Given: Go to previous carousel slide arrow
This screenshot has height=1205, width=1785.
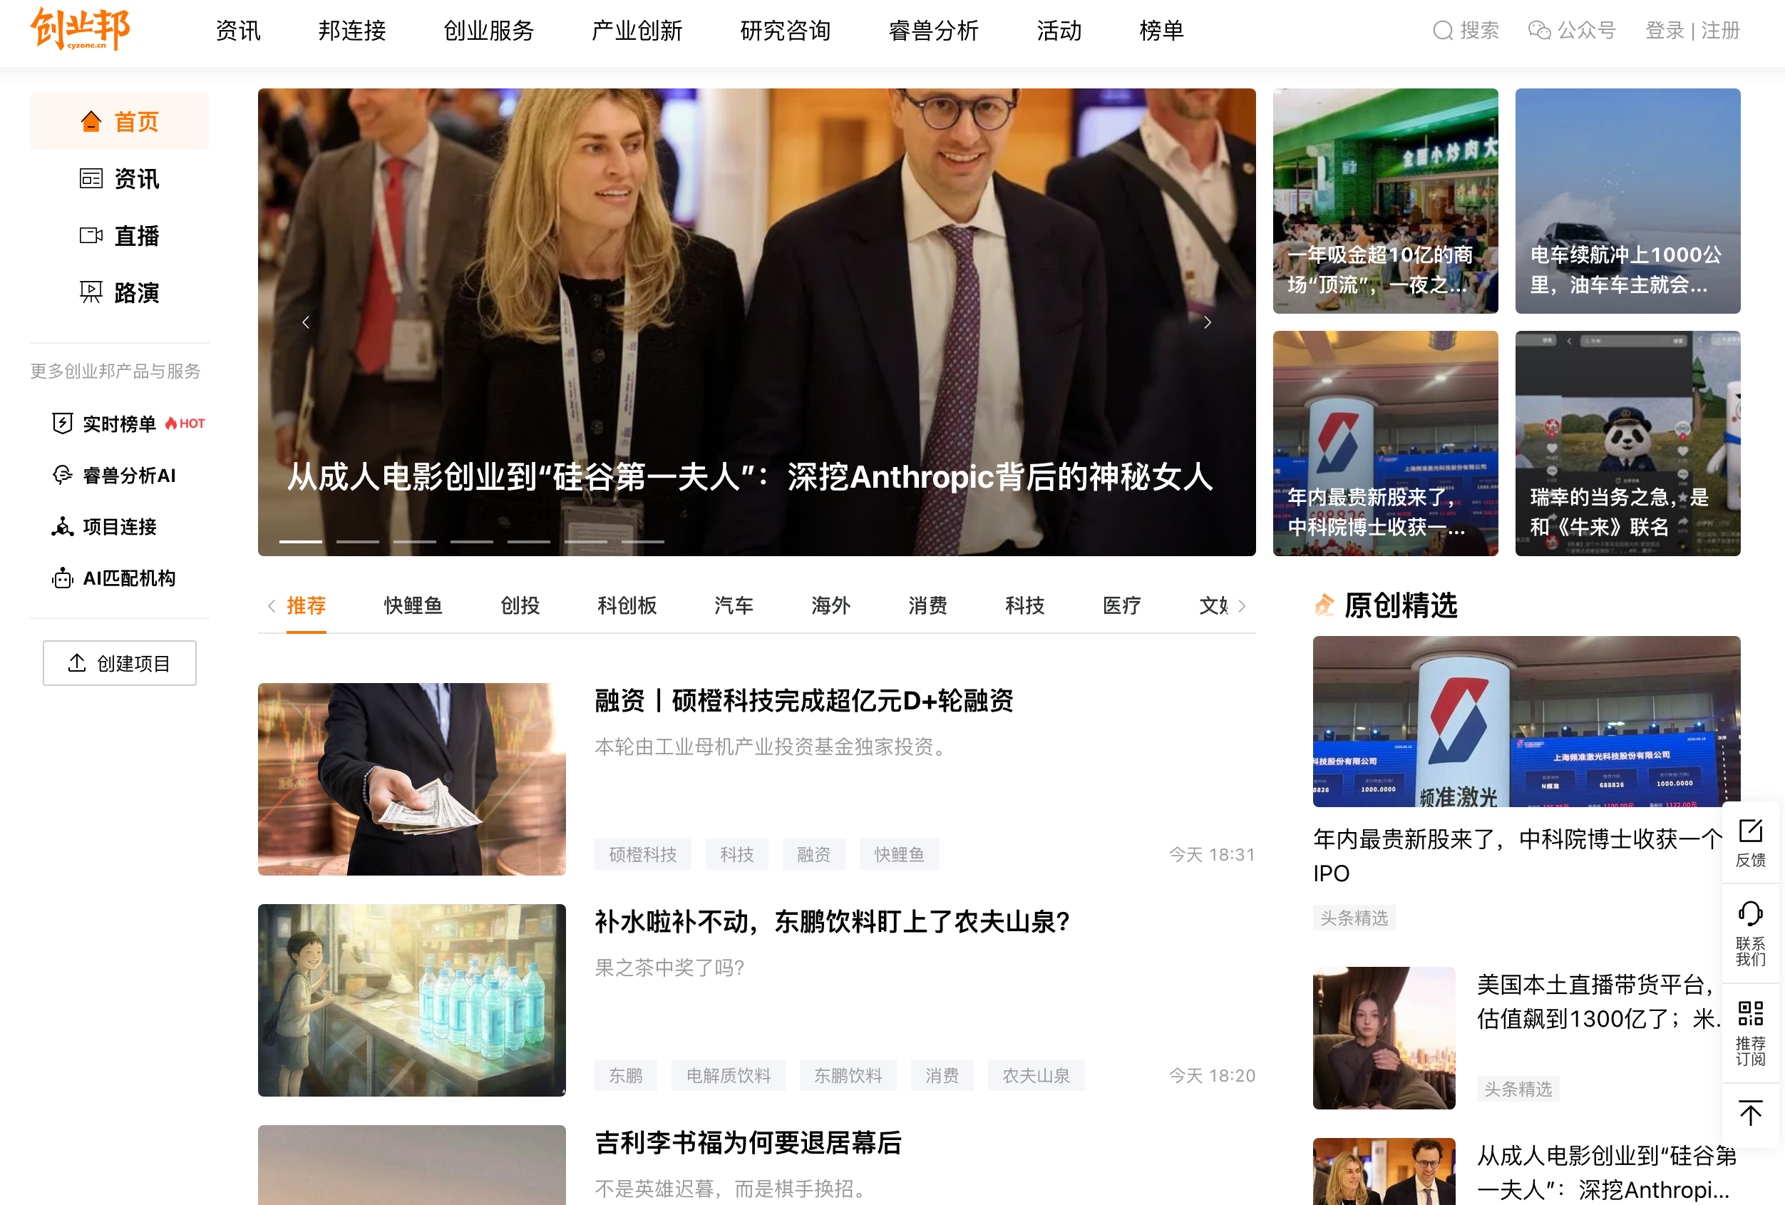Looking at the screenshot, I should coord(306,322).
